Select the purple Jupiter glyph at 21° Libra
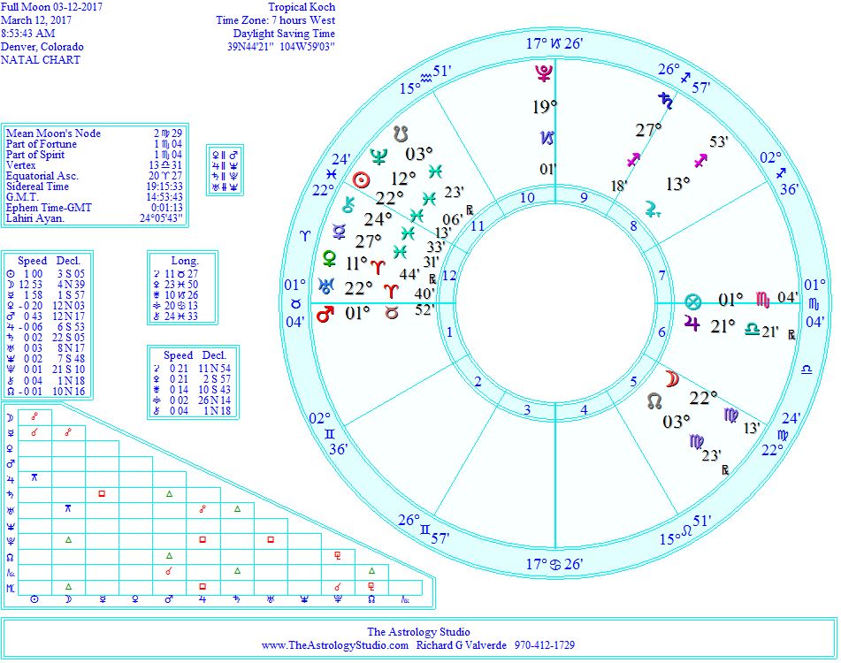Image resolution: width=841 pixels, height=663 pixels. click(691, 324)
